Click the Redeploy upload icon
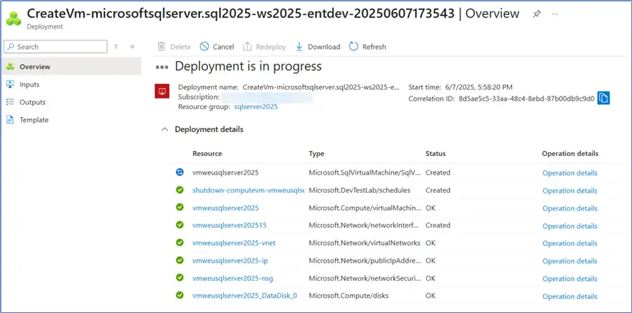The width and height of the screenshot is (632, 313). pyautogui.click(x=247, y=47)
